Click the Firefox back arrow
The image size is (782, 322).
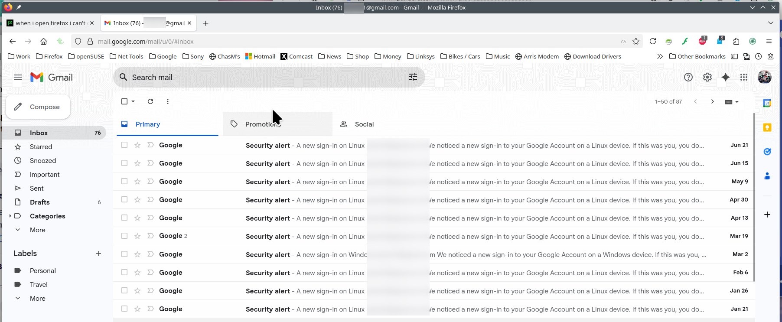[x=13, y=41]
